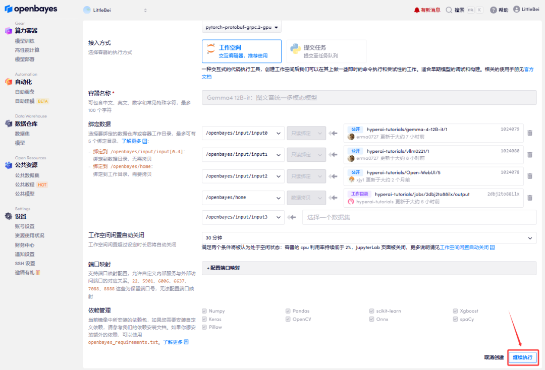Open the /openbayes/input/input2 path dropdown
545x370 pixels.
(x=243, y=176)
